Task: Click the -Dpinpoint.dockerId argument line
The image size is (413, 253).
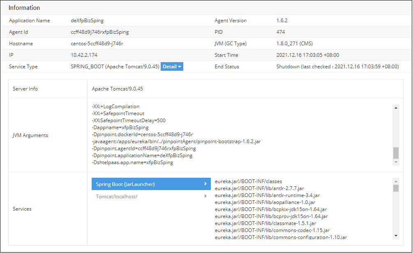Action: (x=142, y=135)
